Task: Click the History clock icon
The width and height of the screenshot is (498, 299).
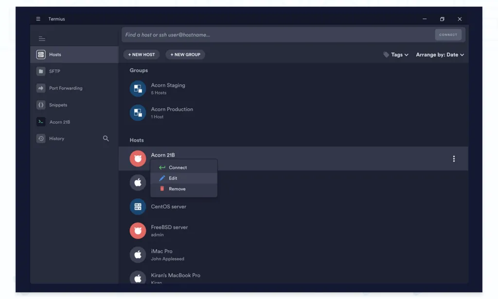Action: click(41, 139)
